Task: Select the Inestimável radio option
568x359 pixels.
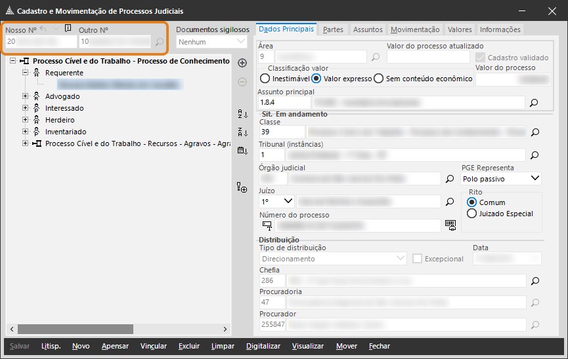Action: tap(265, 79)
